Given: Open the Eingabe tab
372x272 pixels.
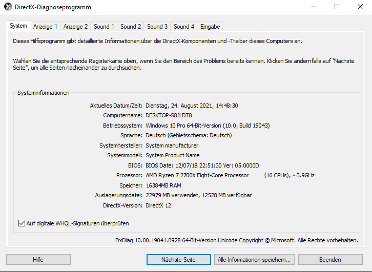Looking at the screenshot, I should tap(210, 27).
